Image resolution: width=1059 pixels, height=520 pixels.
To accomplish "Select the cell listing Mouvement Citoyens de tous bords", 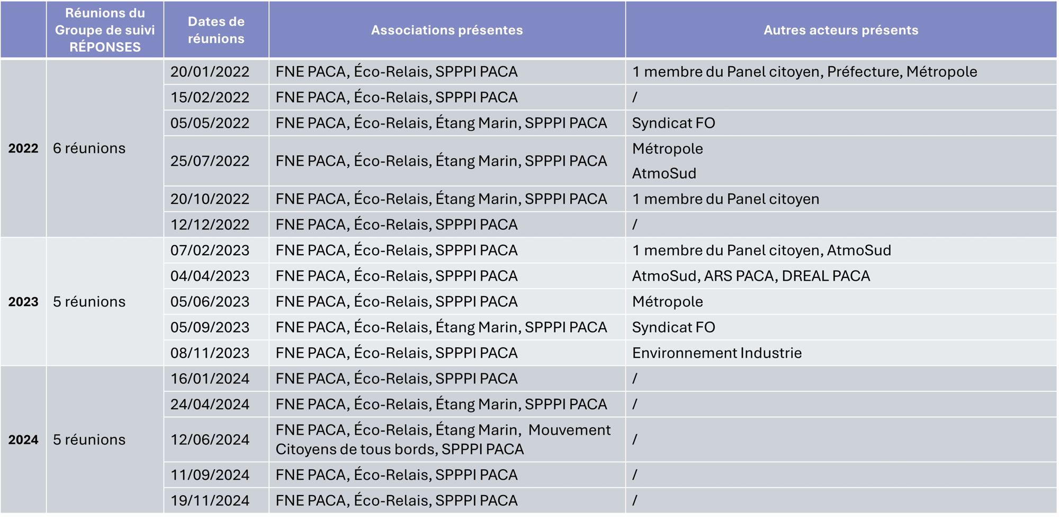I will tap(443, 440).
